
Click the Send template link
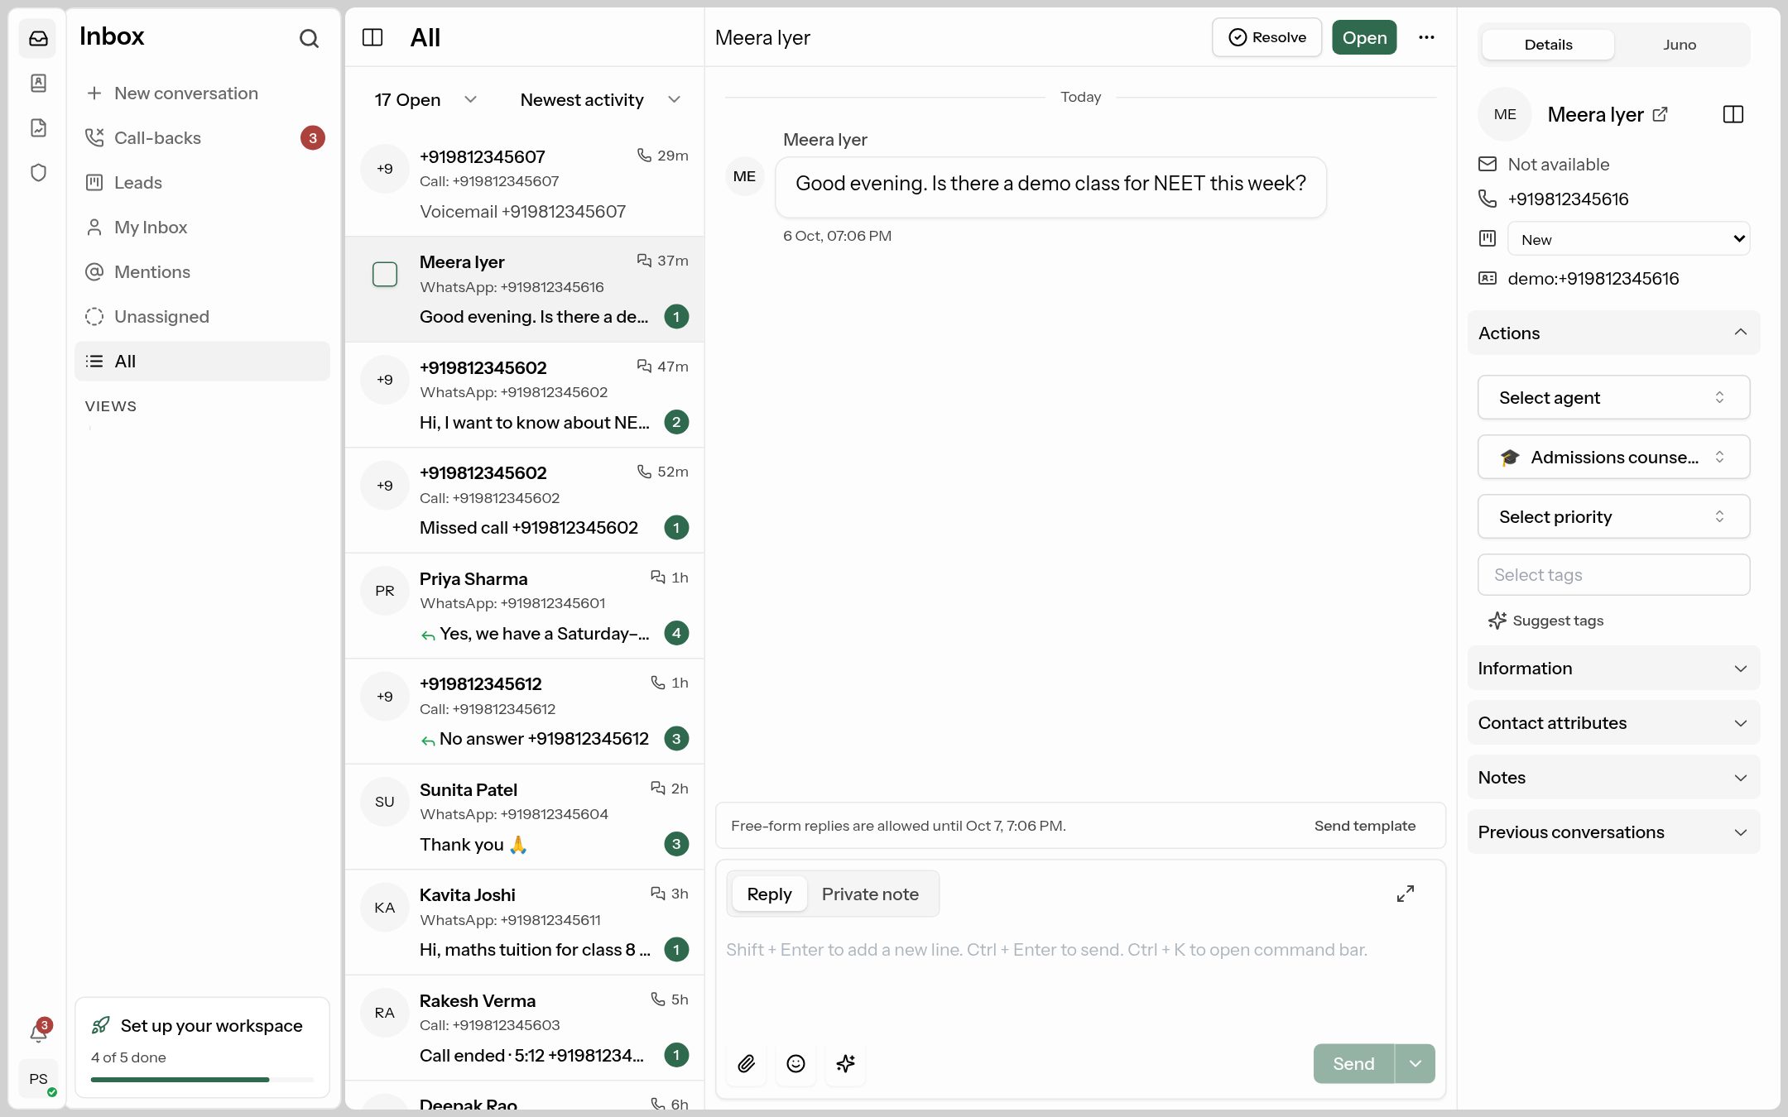point(1364,826)
